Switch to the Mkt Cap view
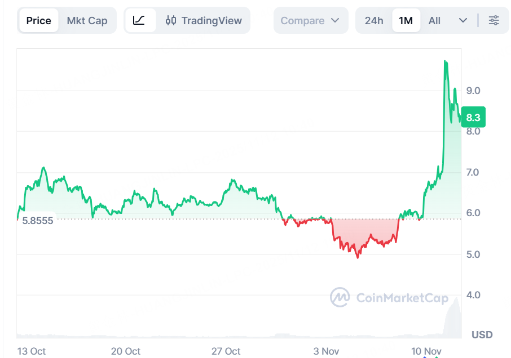Image resolution: width=511 pixels, height=358 pixels. (x=87, y=21)
